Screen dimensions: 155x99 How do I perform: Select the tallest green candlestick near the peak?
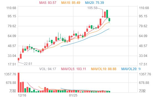coord(107,14)
